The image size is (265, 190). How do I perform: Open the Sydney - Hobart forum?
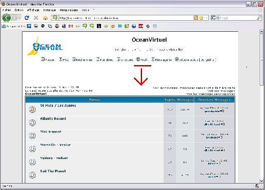tap(54, 158)
